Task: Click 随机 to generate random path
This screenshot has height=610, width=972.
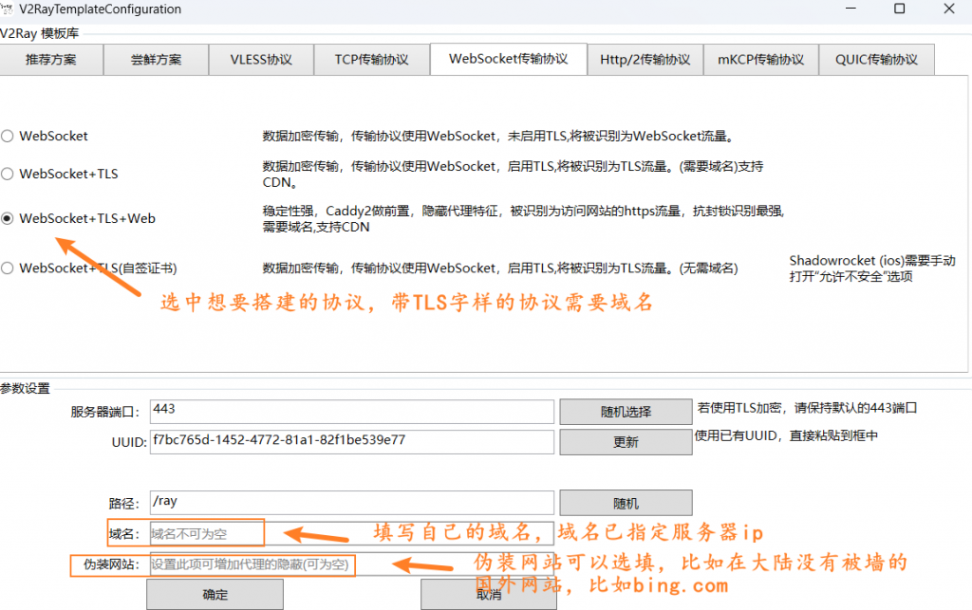Action: tap(626, 503)
